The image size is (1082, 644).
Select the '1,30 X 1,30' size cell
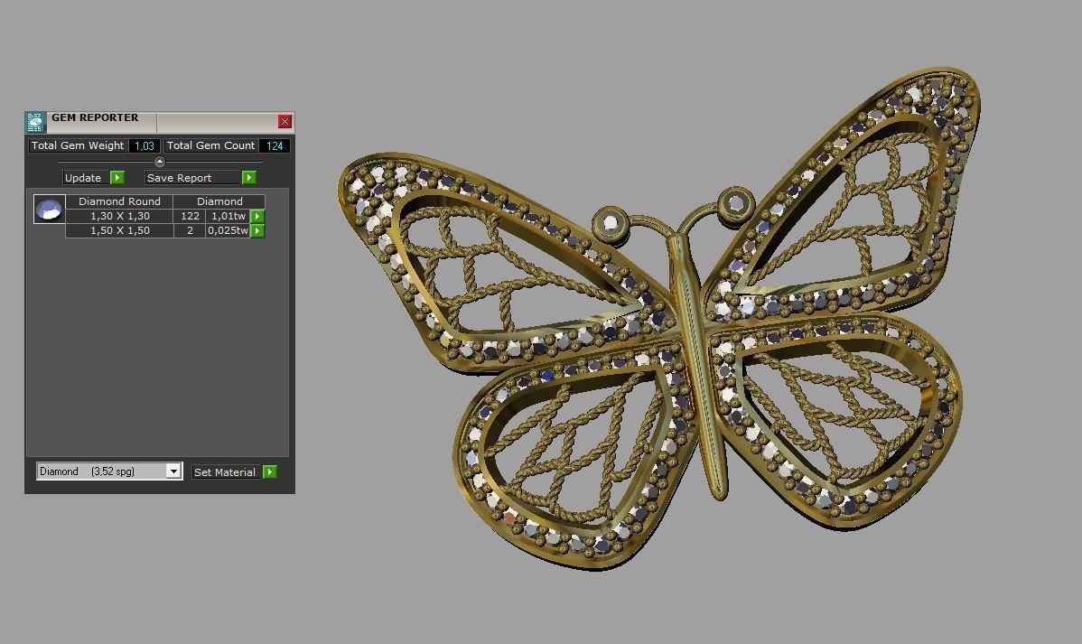(x=119, y=216)
